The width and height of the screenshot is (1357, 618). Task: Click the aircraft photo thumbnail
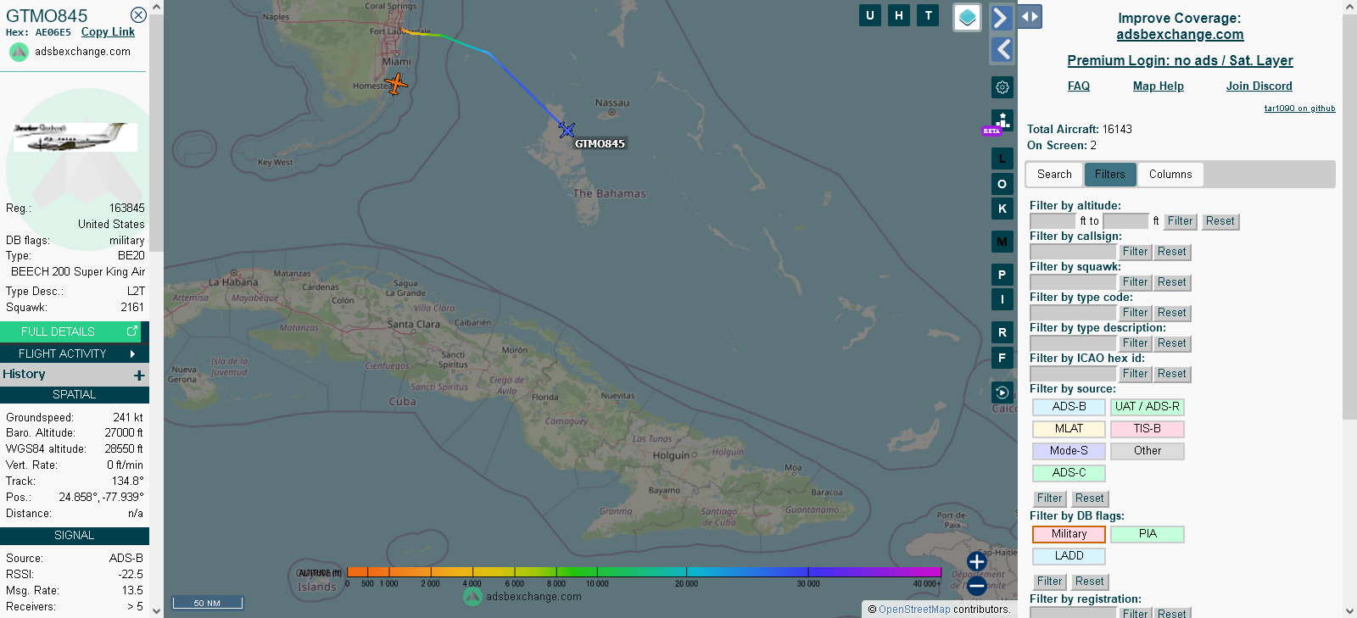click(75, 137)
